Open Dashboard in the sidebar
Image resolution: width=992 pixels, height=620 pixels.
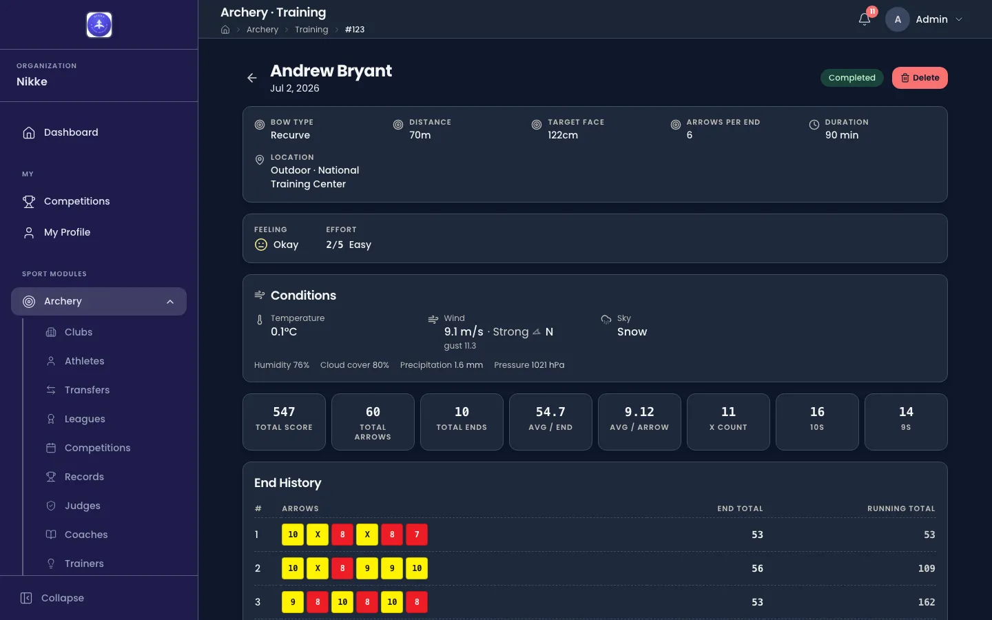tap(99, 132)
